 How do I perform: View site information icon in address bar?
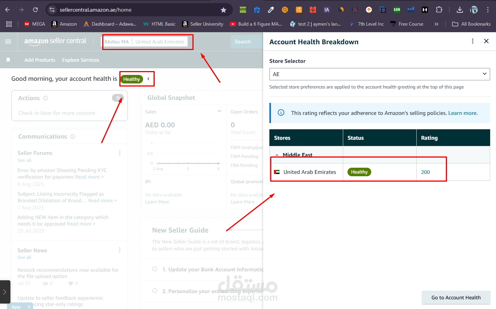tap(52, 10)
